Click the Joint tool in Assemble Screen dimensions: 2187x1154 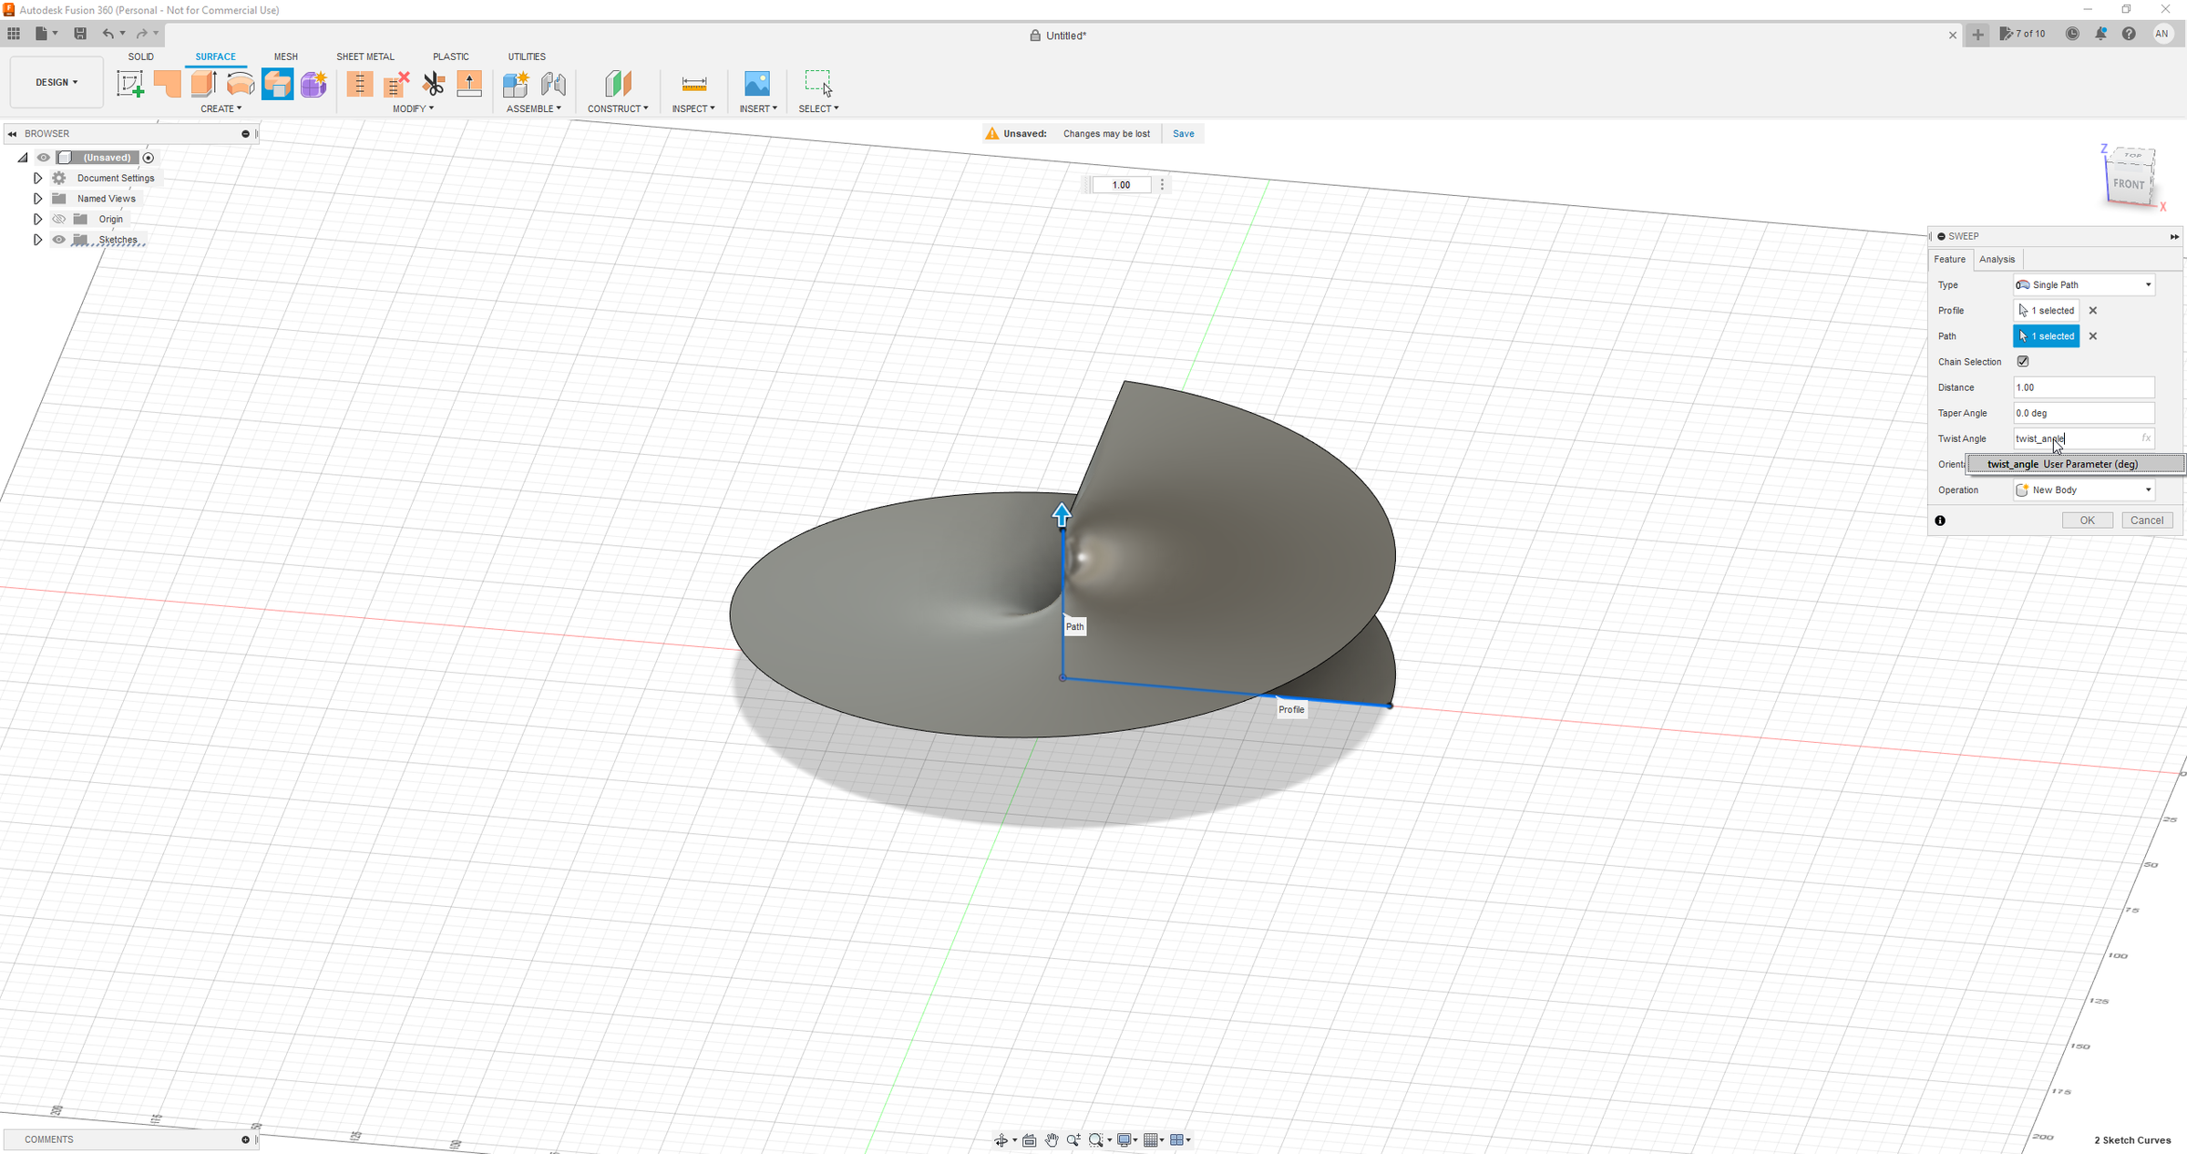coord(553,84)
